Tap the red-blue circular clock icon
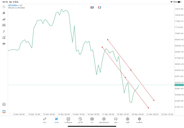Image resolution: width=184 pixels, height=128 pixels. click(99, 7)
